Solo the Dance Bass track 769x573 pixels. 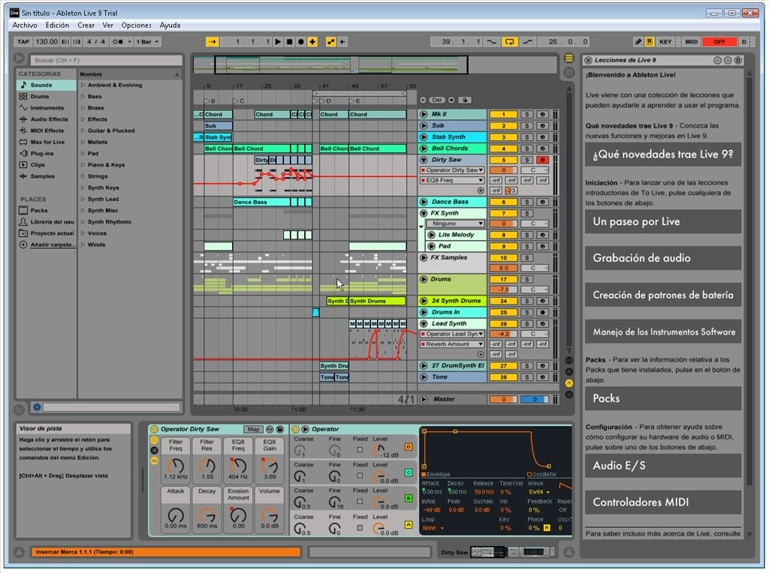(526, 202)
